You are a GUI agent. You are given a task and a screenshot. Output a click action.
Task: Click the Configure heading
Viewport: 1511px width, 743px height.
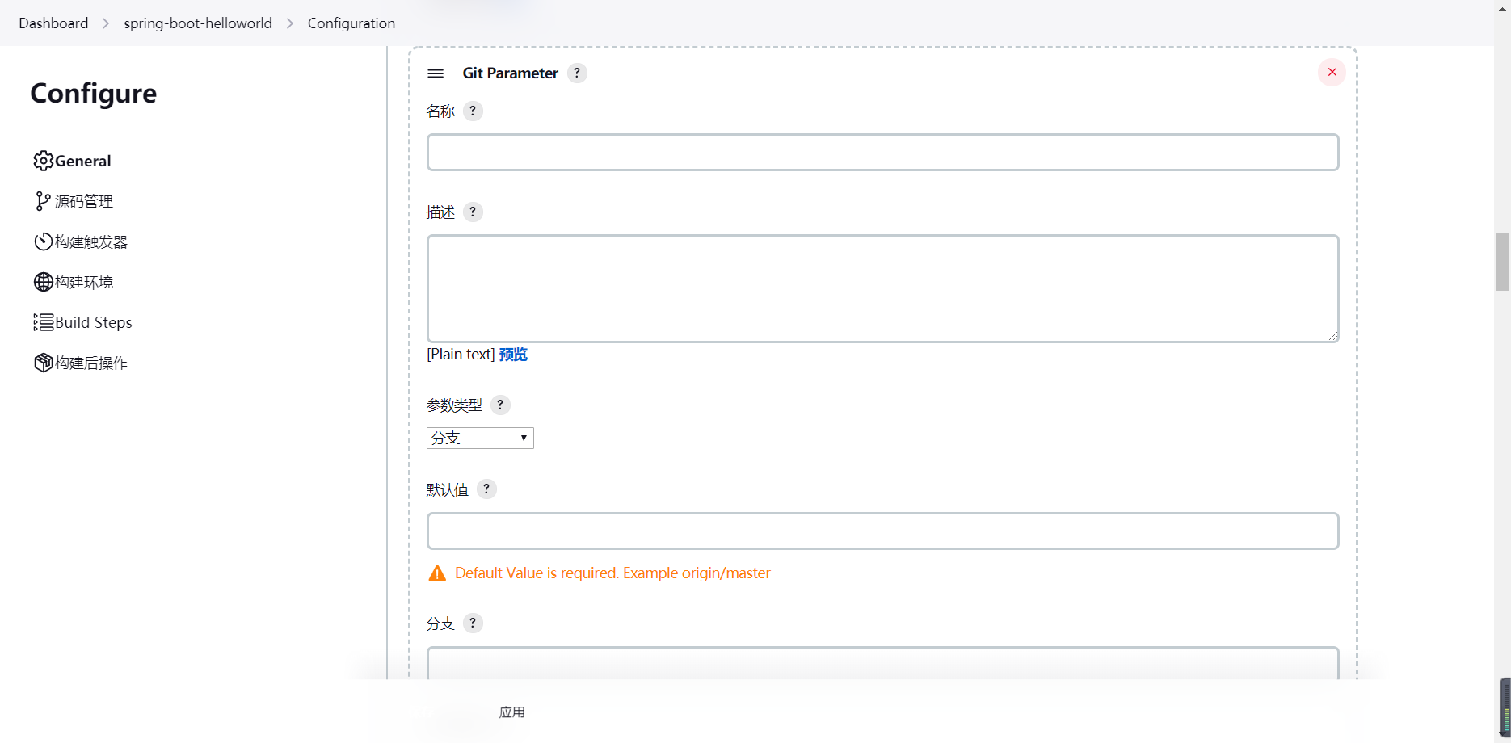[x=94, y=93]
